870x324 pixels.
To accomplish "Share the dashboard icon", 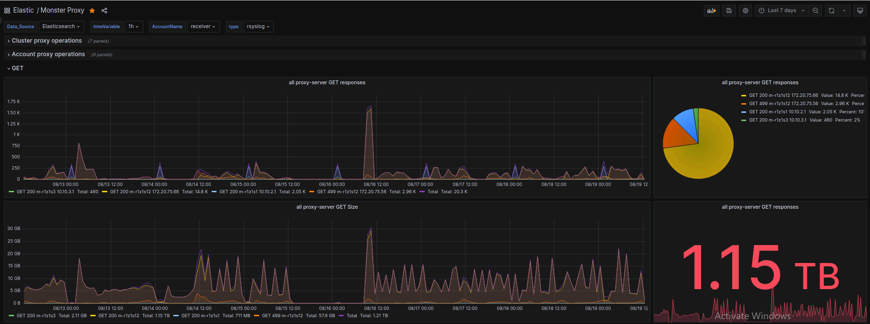I will click(x=104, y=11).
